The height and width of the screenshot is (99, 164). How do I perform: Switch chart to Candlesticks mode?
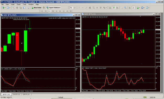114,8
